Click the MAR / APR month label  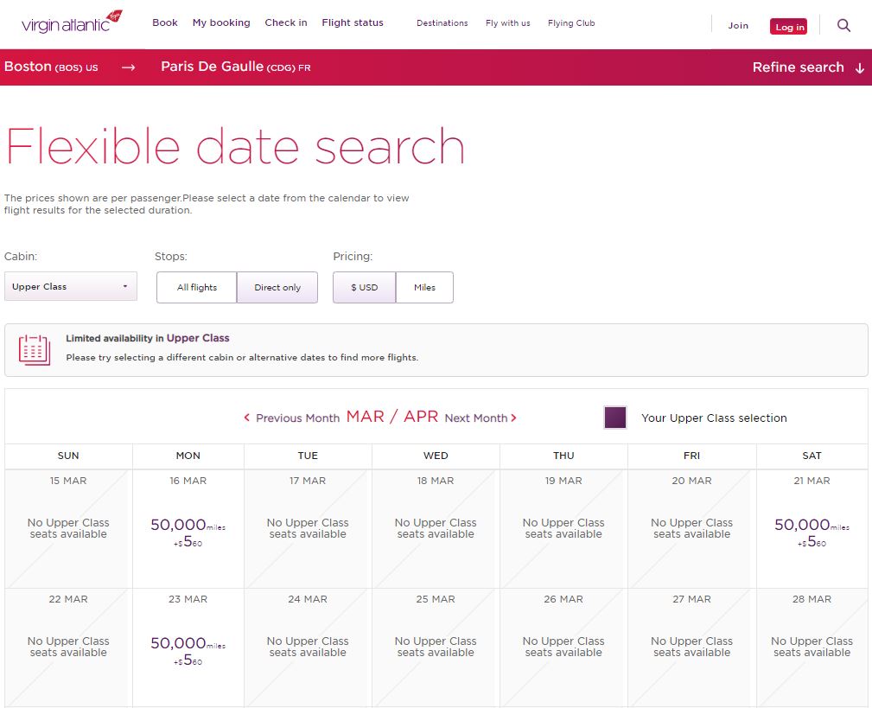point(392,417)
